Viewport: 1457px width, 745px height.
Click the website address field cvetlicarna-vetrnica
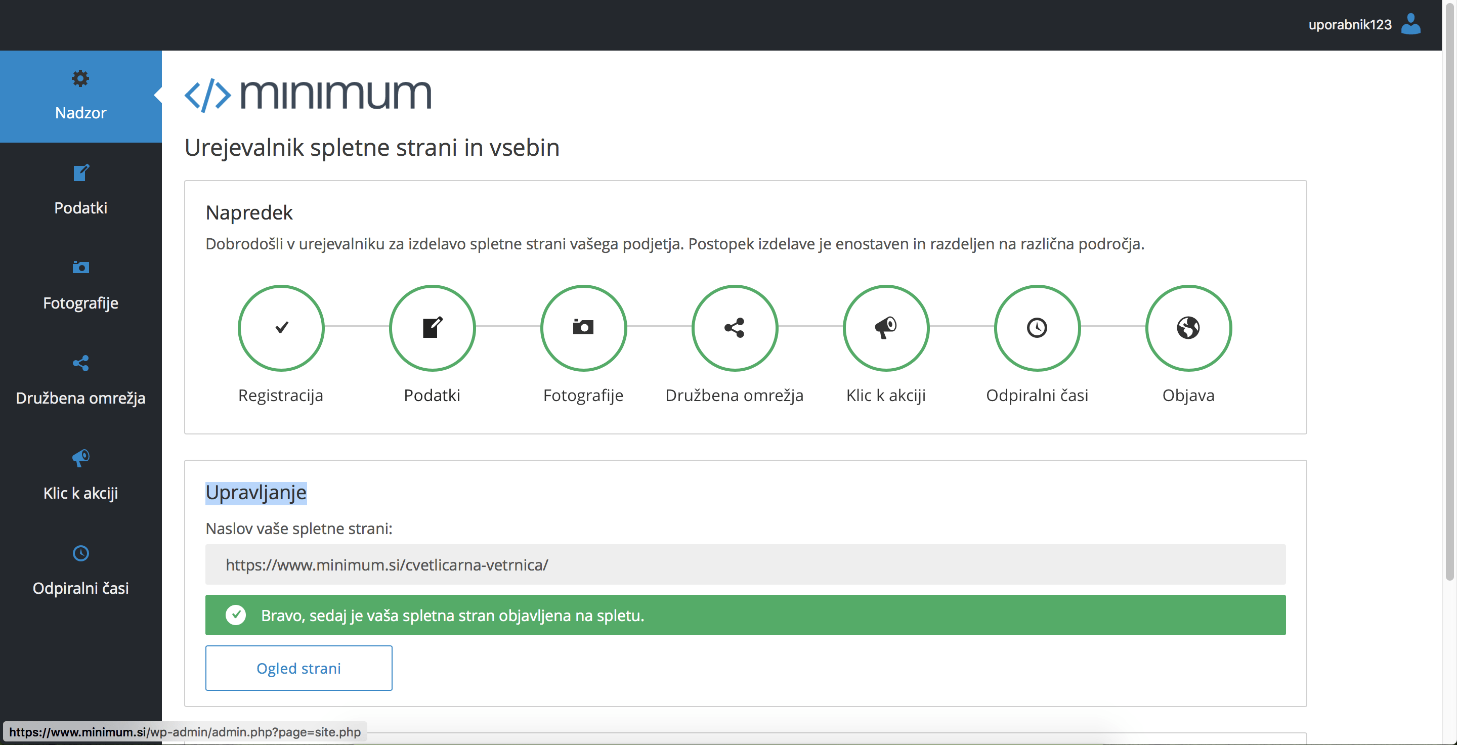point(746,564)
